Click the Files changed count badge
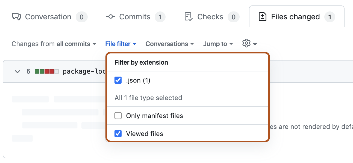353x163 pixels. tap(330, 17)
